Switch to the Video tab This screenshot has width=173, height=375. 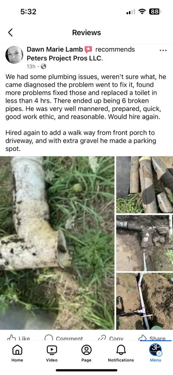[52, 353]
